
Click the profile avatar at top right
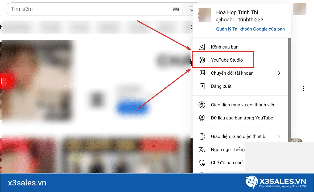click(300, 9)
